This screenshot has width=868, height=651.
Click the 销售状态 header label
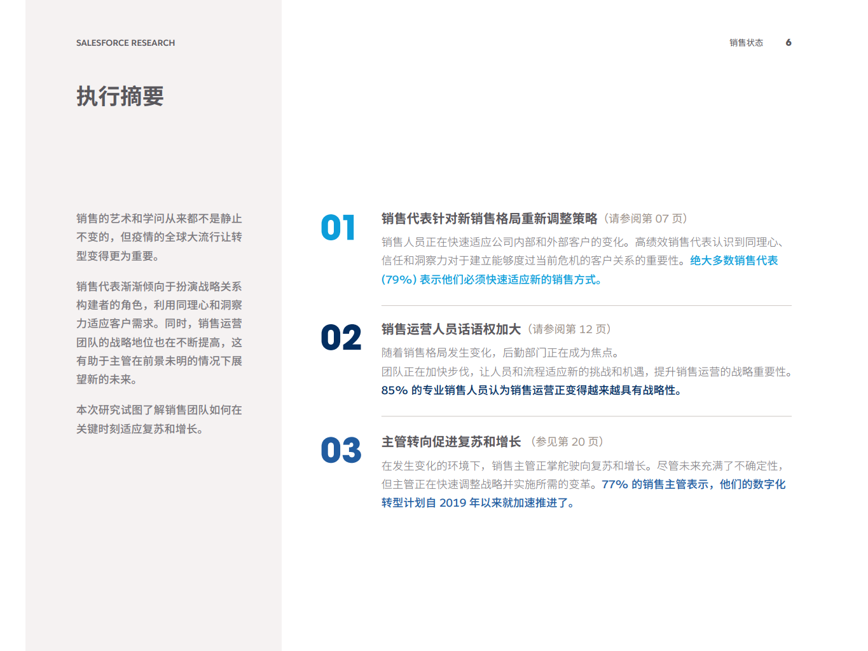(x=746, y=43)
